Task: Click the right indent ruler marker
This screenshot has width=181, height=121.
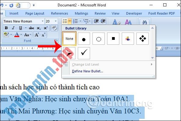Action: [x=161, y=49]
